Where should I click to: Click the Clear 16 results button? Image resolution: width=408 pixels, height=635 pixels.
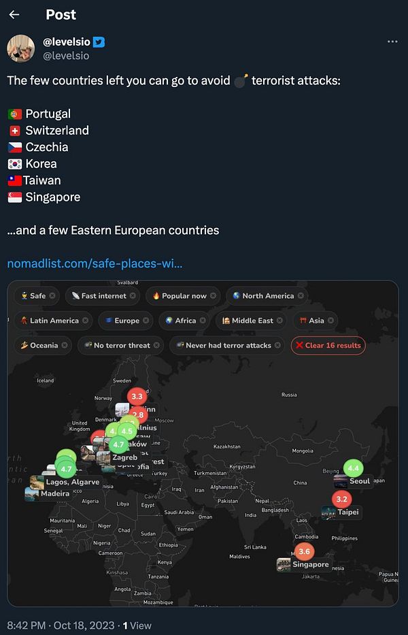tap(328, 345)
